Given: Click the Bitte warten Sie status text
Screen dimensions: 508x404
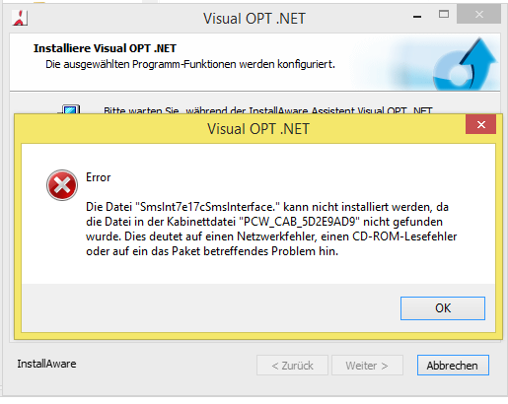Looking at the screenshot, I should pos(268,109).
